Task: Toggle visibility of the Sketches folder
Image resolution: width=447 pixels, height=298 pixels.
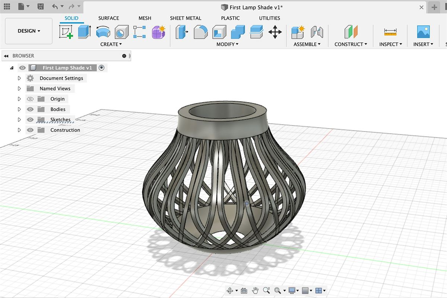Action: coord(30,120)
